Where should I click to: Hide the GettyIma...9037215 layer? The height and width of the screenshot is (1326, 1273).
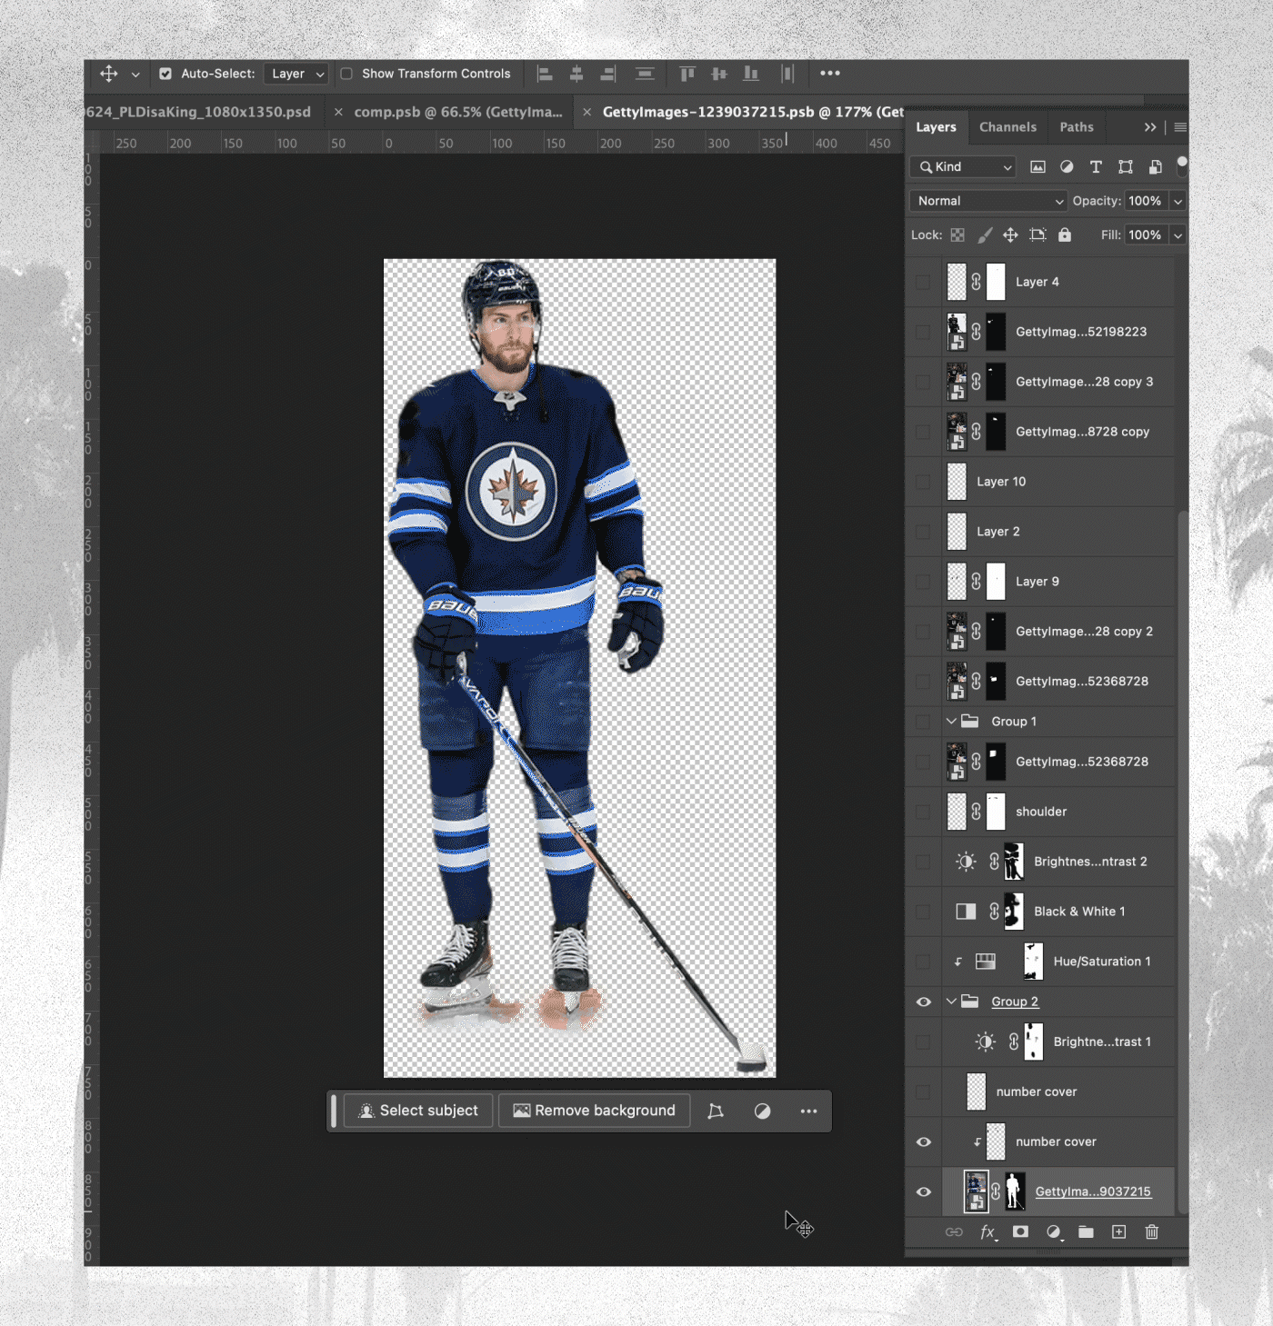[924, 1192]
